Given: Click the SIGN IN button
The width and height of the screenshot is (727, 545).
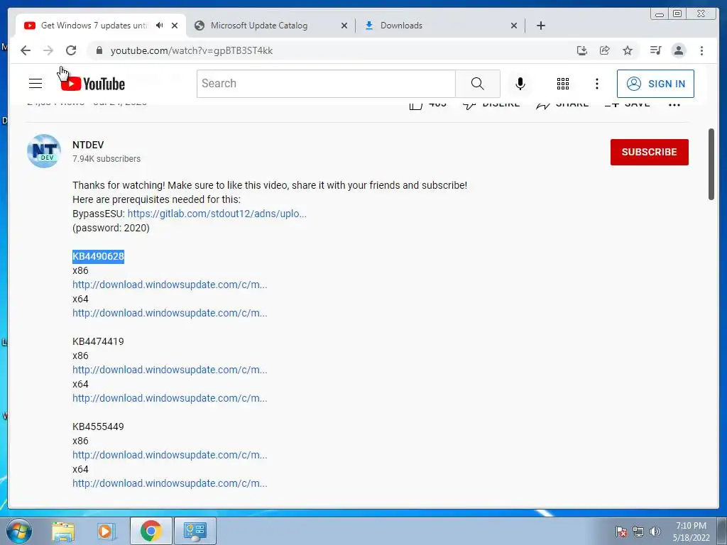Looking at the screenshot, I should click(655, 84).
